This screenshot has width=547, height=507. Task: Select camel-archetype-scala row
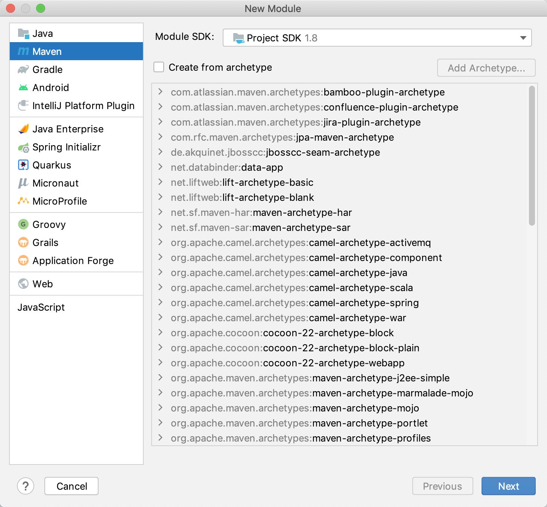pyautogui.click(x=344, y=288)
